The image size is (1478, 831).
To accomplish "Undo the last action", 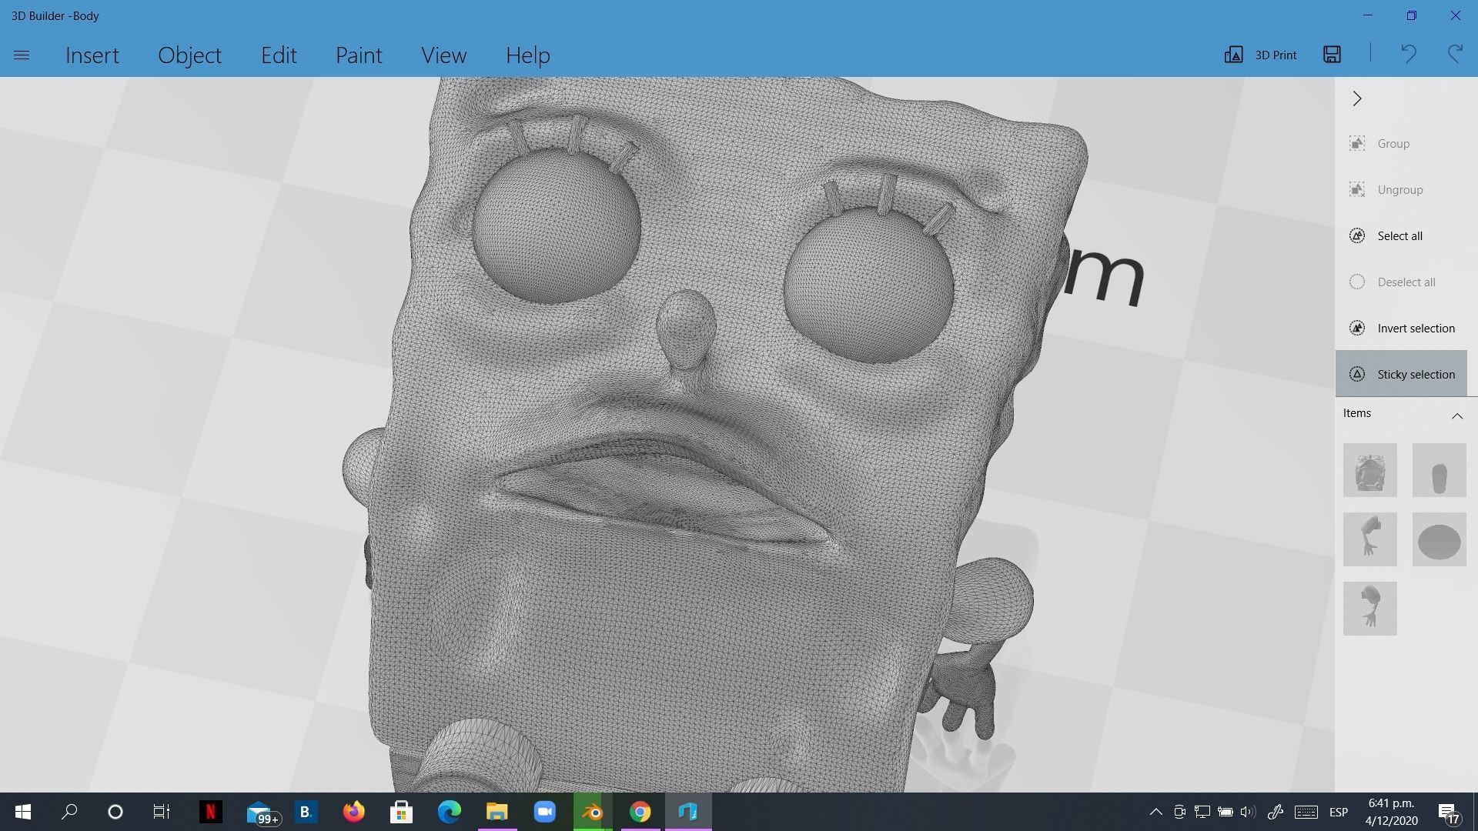I will tap(1408, 54).
